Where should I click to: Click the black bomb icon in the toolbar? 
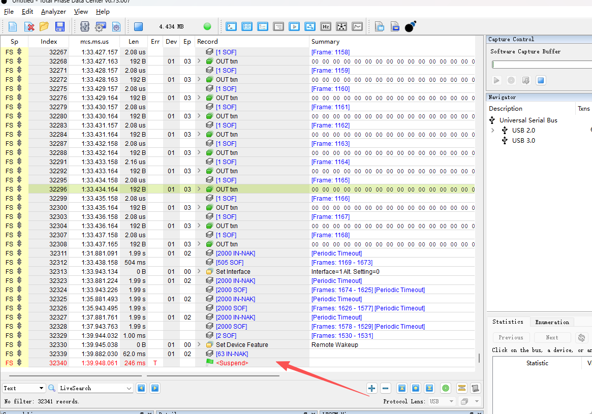click(x=411, y=26)
